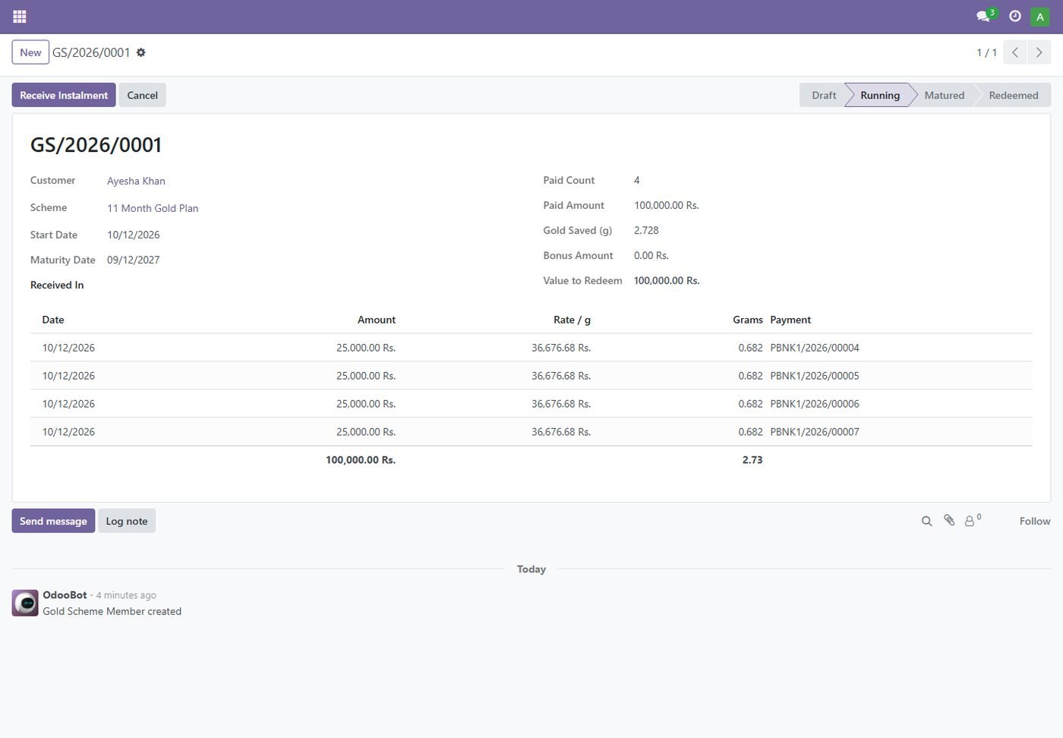Click the OdooBot avatar
1063x738 pixels.
pyautogui.click(x=25, y=603)
